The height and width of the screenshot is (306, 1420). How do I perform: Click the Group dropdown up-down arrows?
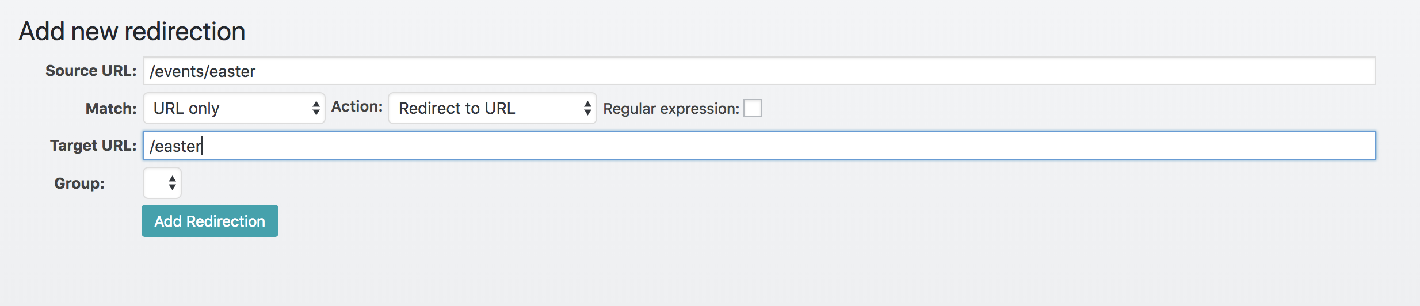(172, 183)
